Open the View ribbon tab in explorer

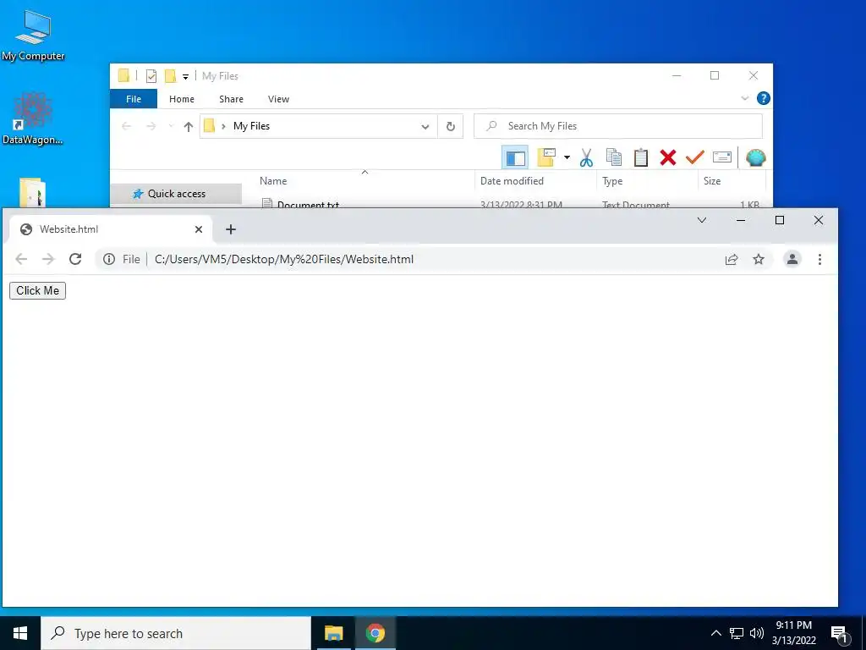(x=278, y=99)
